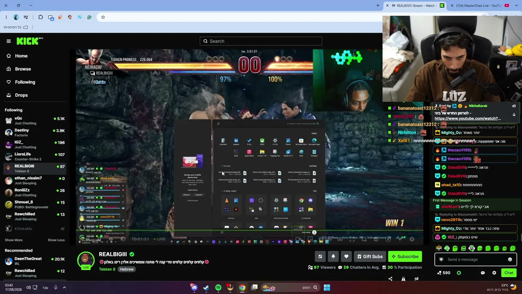Collapse following list with Show Less

click(56, 240)
